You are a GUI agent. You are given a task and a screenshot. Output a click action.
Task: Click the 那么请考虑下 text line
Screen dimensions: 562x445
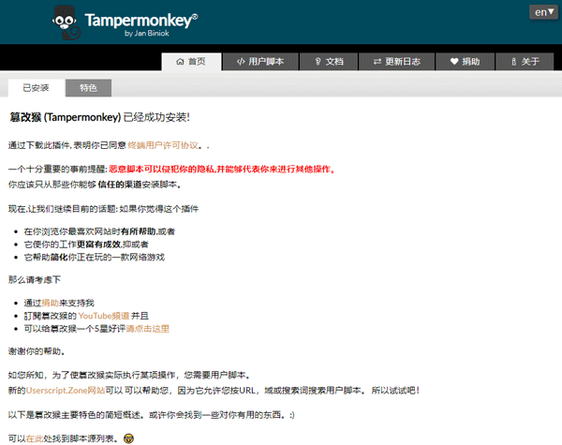tap(35, 280)
